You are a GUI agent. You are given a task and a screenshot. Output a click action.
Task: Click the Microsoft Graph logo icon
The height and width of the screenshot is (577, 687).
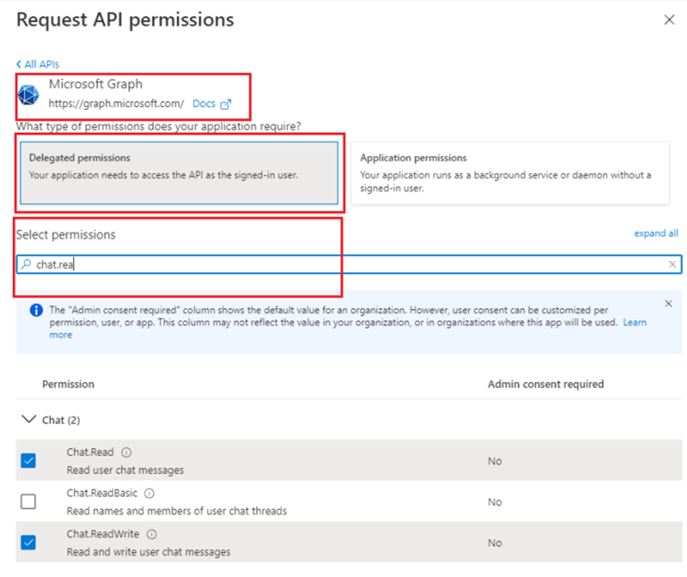tap(30, 94)
